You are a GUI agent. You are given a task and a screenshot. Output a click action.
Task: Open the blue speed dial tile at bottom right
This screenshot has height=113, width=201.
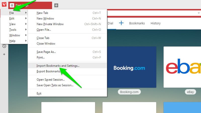[x=182, y=107]
